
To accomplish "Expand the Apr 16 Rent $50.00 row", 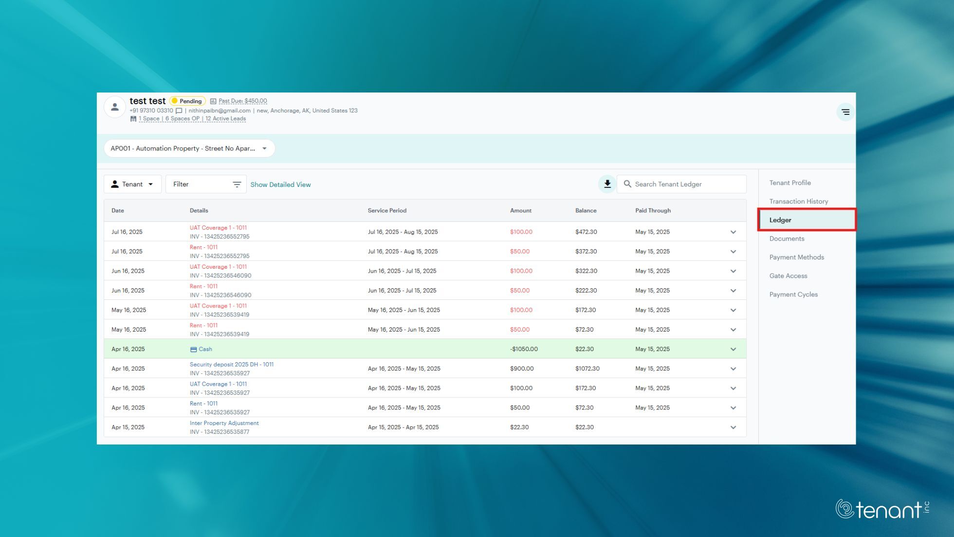I will click(x=733, y=407).
